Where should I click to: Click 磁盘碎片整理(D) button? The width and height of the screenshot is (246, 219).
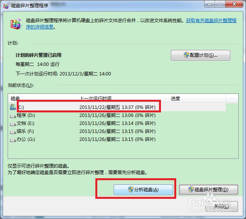(x=209, y=190)
